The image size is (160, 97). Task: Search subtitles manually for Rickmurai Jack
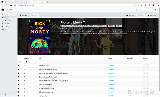point(144,66)
